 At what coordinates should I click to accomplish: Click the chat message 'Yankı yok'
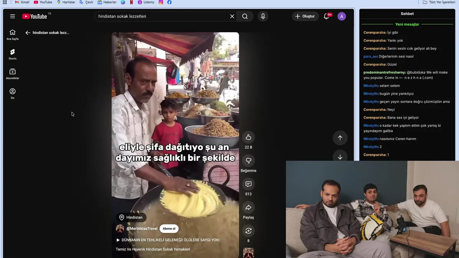[x=395, y=40]
